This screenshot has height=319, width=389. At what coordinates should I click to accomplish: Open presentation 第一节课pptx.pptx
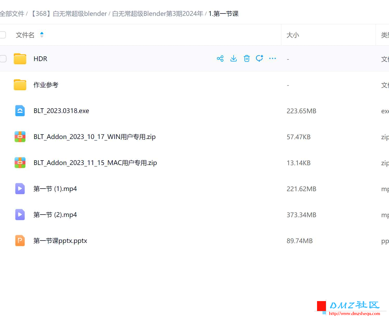60,241
